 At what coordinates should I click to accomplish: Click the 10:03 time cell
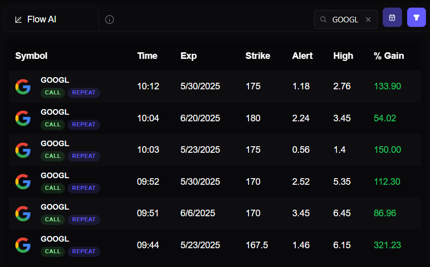click(x=148, y=150)
